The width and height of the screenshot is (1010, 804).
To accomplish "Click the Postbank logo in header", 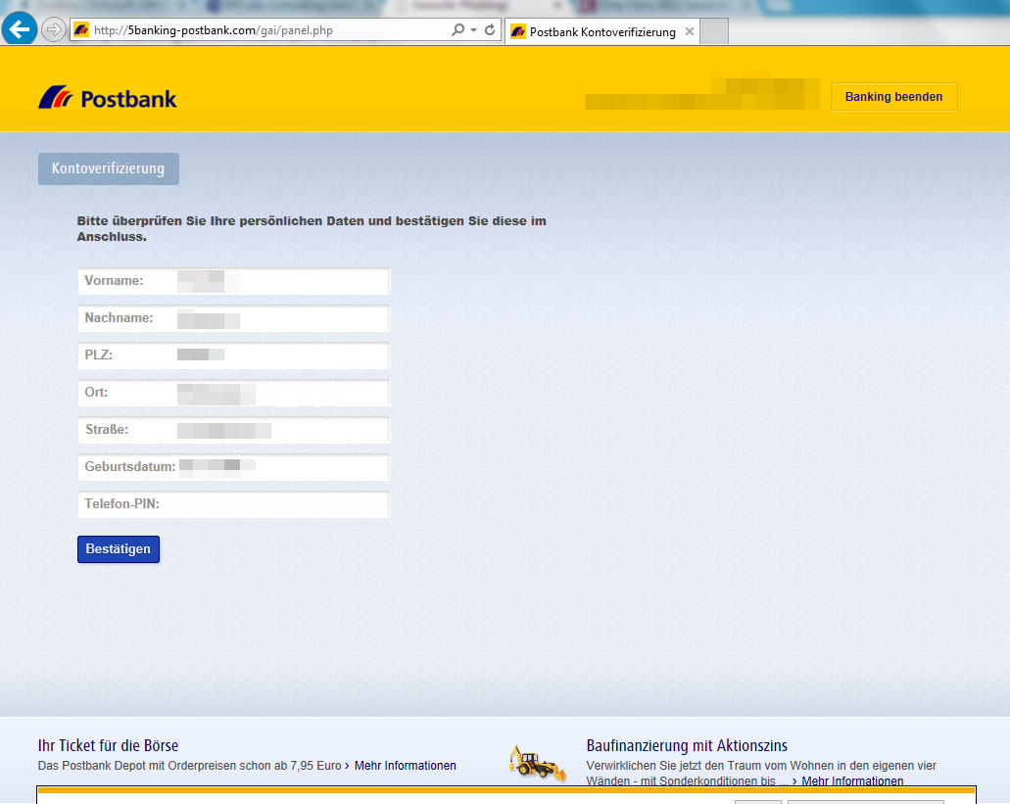I will tap(108, 98).
